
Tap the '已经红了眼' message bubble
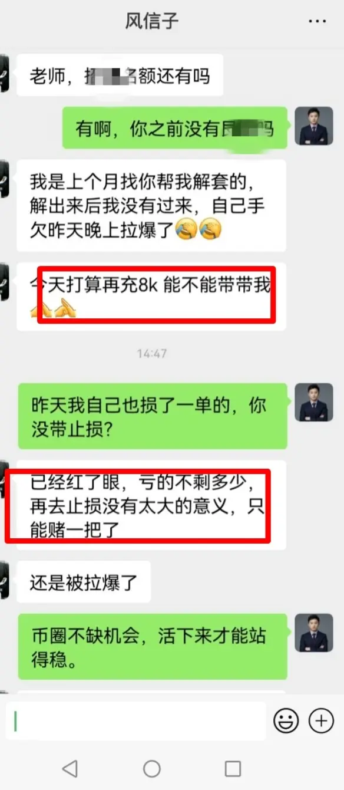click(151, 505)
